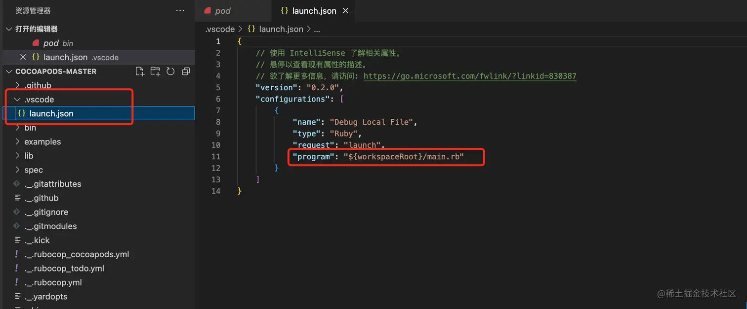Open the explorer more actions ellipsis

click(x=180, y=10)
